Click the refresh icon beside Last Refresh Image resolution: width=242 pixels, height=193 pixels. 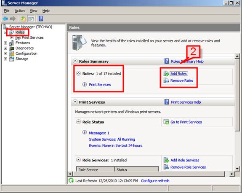tap(71, 180)
